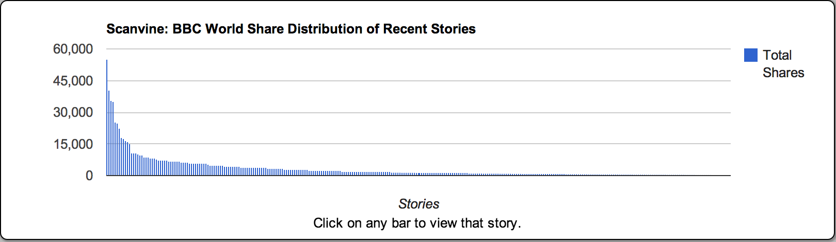This screenshot has width=836, height=242.
Task: Click the 0 y-axis label
Action: click(x=89, y=176)
